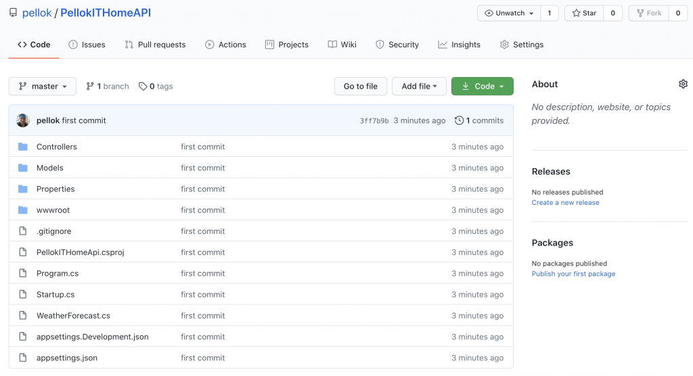The height and width of the screenshot is (376, 693).
Task: Open appsettings.Development.json file
Action: pyautogui.click(x=92, y=337)
